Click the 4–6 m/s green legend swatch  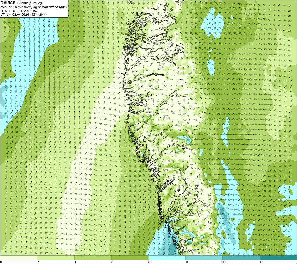point(93,257)
